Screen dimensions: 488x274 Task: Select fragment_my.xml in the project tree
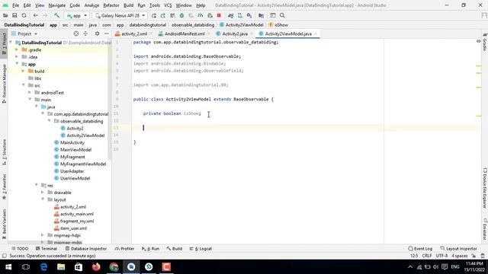[77, 221]
